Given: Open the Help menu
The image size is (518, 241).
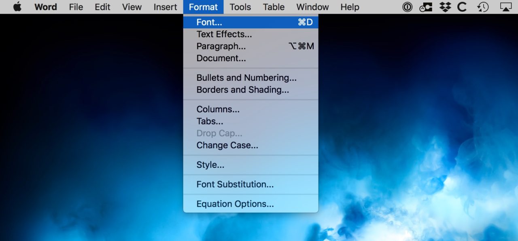Looking at the screenshot, I should [x=350, y=7].
